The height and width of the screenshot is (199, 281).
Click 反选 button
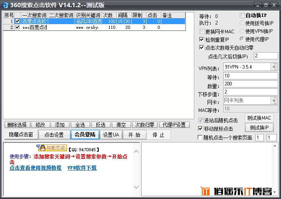pos(101,125)
